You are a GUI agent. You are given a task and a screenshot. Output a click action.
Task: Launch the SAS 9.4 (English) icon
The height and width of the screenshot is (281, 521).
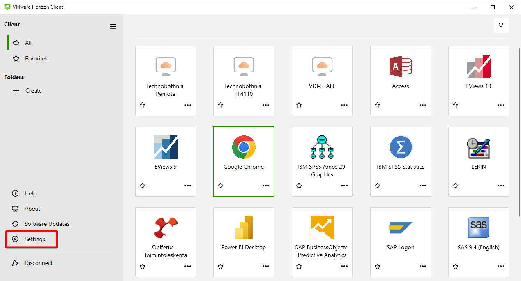tap(479, 228)
